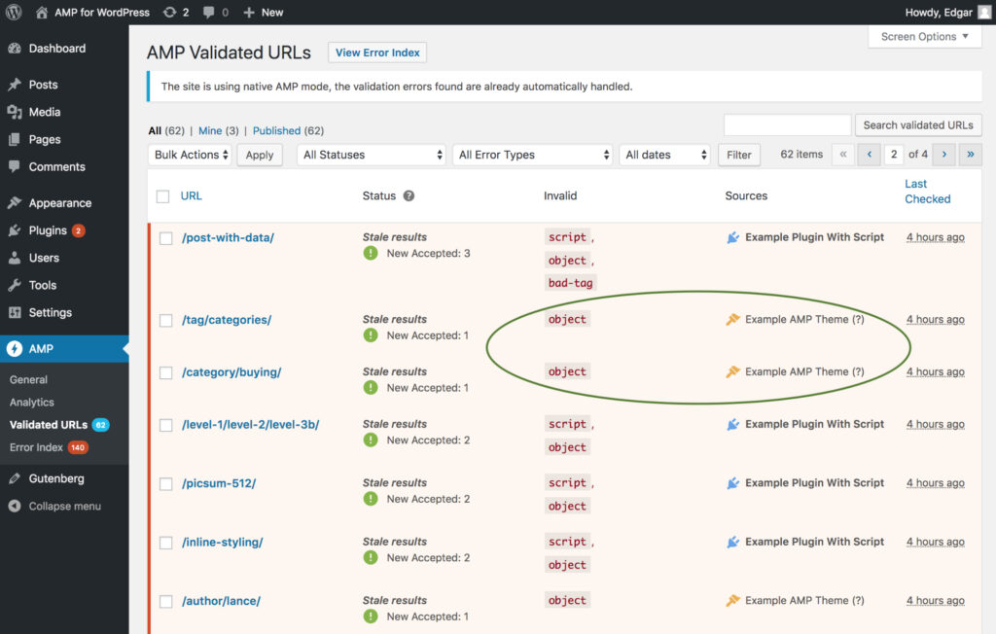
Task: Open Edgar's user avatar in admin bar
Action: tap(984, 12)
